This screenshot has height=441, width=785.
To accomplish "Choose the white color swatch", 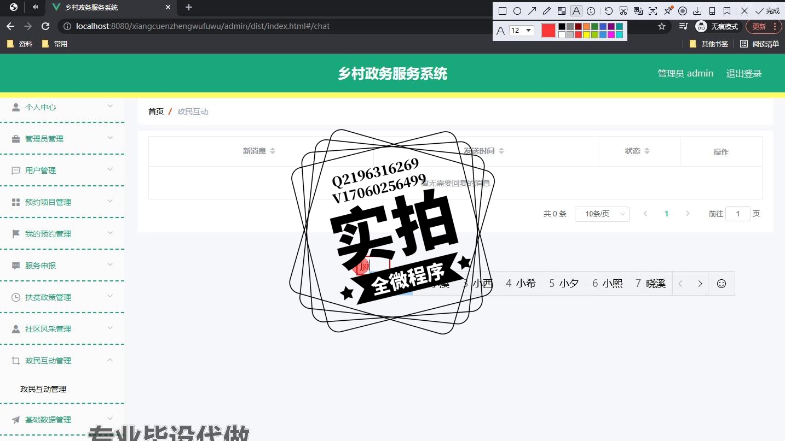I will pyautogui.click(x=562, y=35).
